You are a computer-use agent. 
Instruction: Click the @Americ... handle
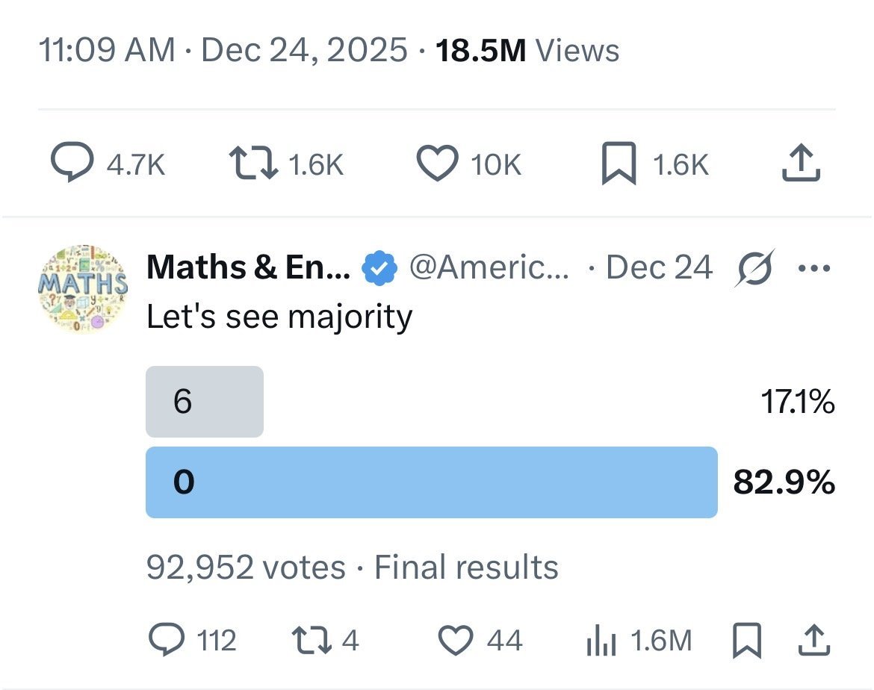(489, 267)
